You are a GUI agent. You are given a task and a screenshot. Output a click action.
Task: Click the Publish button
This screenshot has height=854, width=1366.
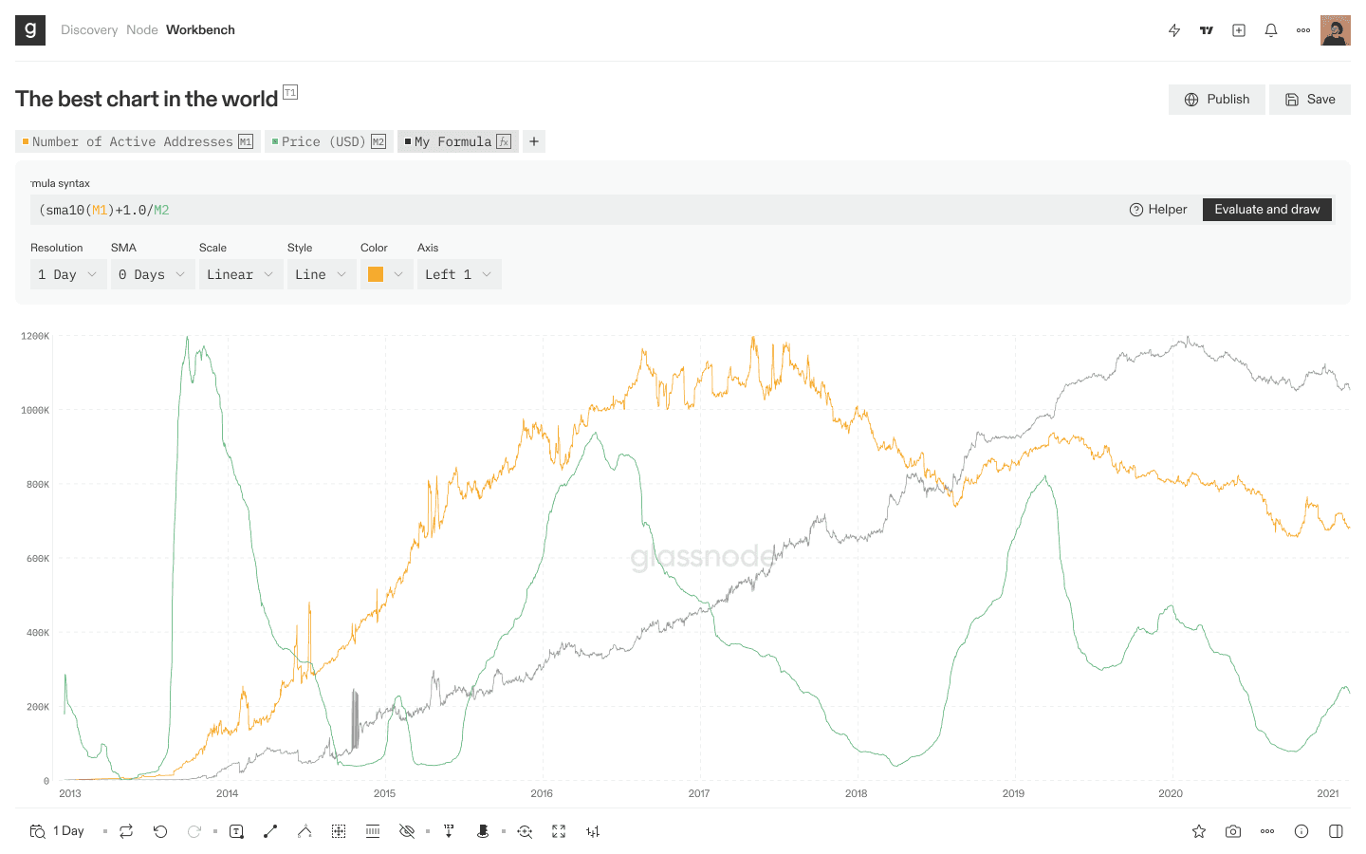[x=1217, y=100]
